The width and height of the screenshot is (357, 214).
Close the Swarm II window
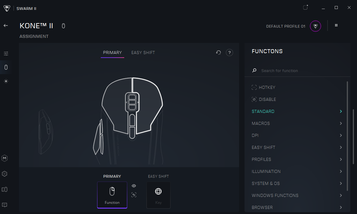coord(349,8)
